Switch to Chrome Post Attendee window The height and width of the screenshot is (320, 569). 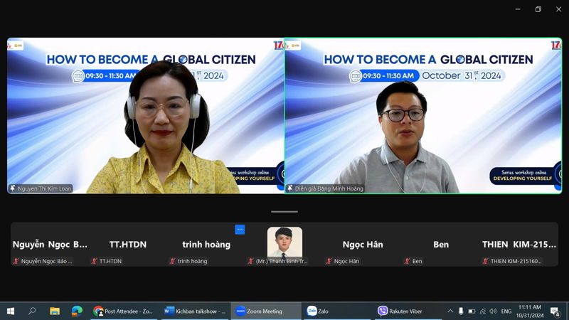pyautogui.click(x=124, y=311)
